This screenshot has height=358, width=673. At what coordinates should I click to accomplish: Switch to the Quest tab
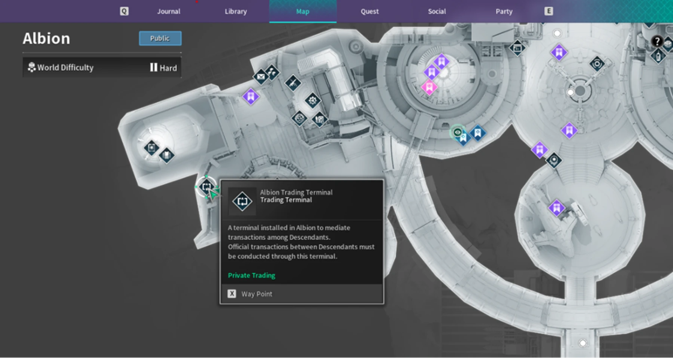(x=369, y=11)
